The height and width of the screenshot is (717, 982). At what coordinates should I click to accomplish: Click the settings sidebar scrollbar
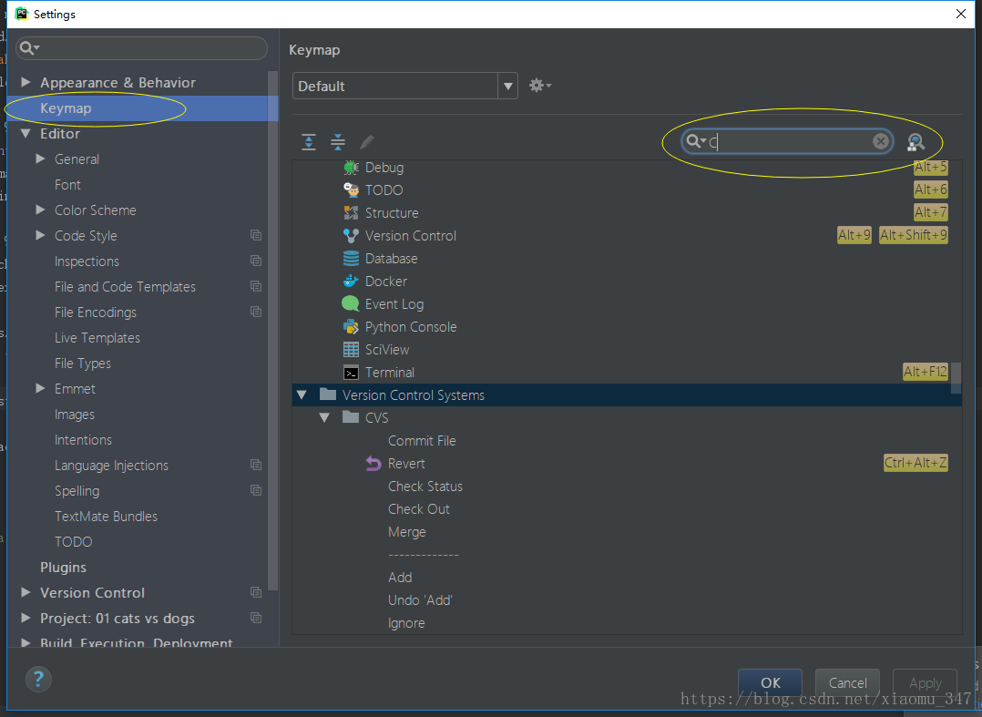coord(272,330)
